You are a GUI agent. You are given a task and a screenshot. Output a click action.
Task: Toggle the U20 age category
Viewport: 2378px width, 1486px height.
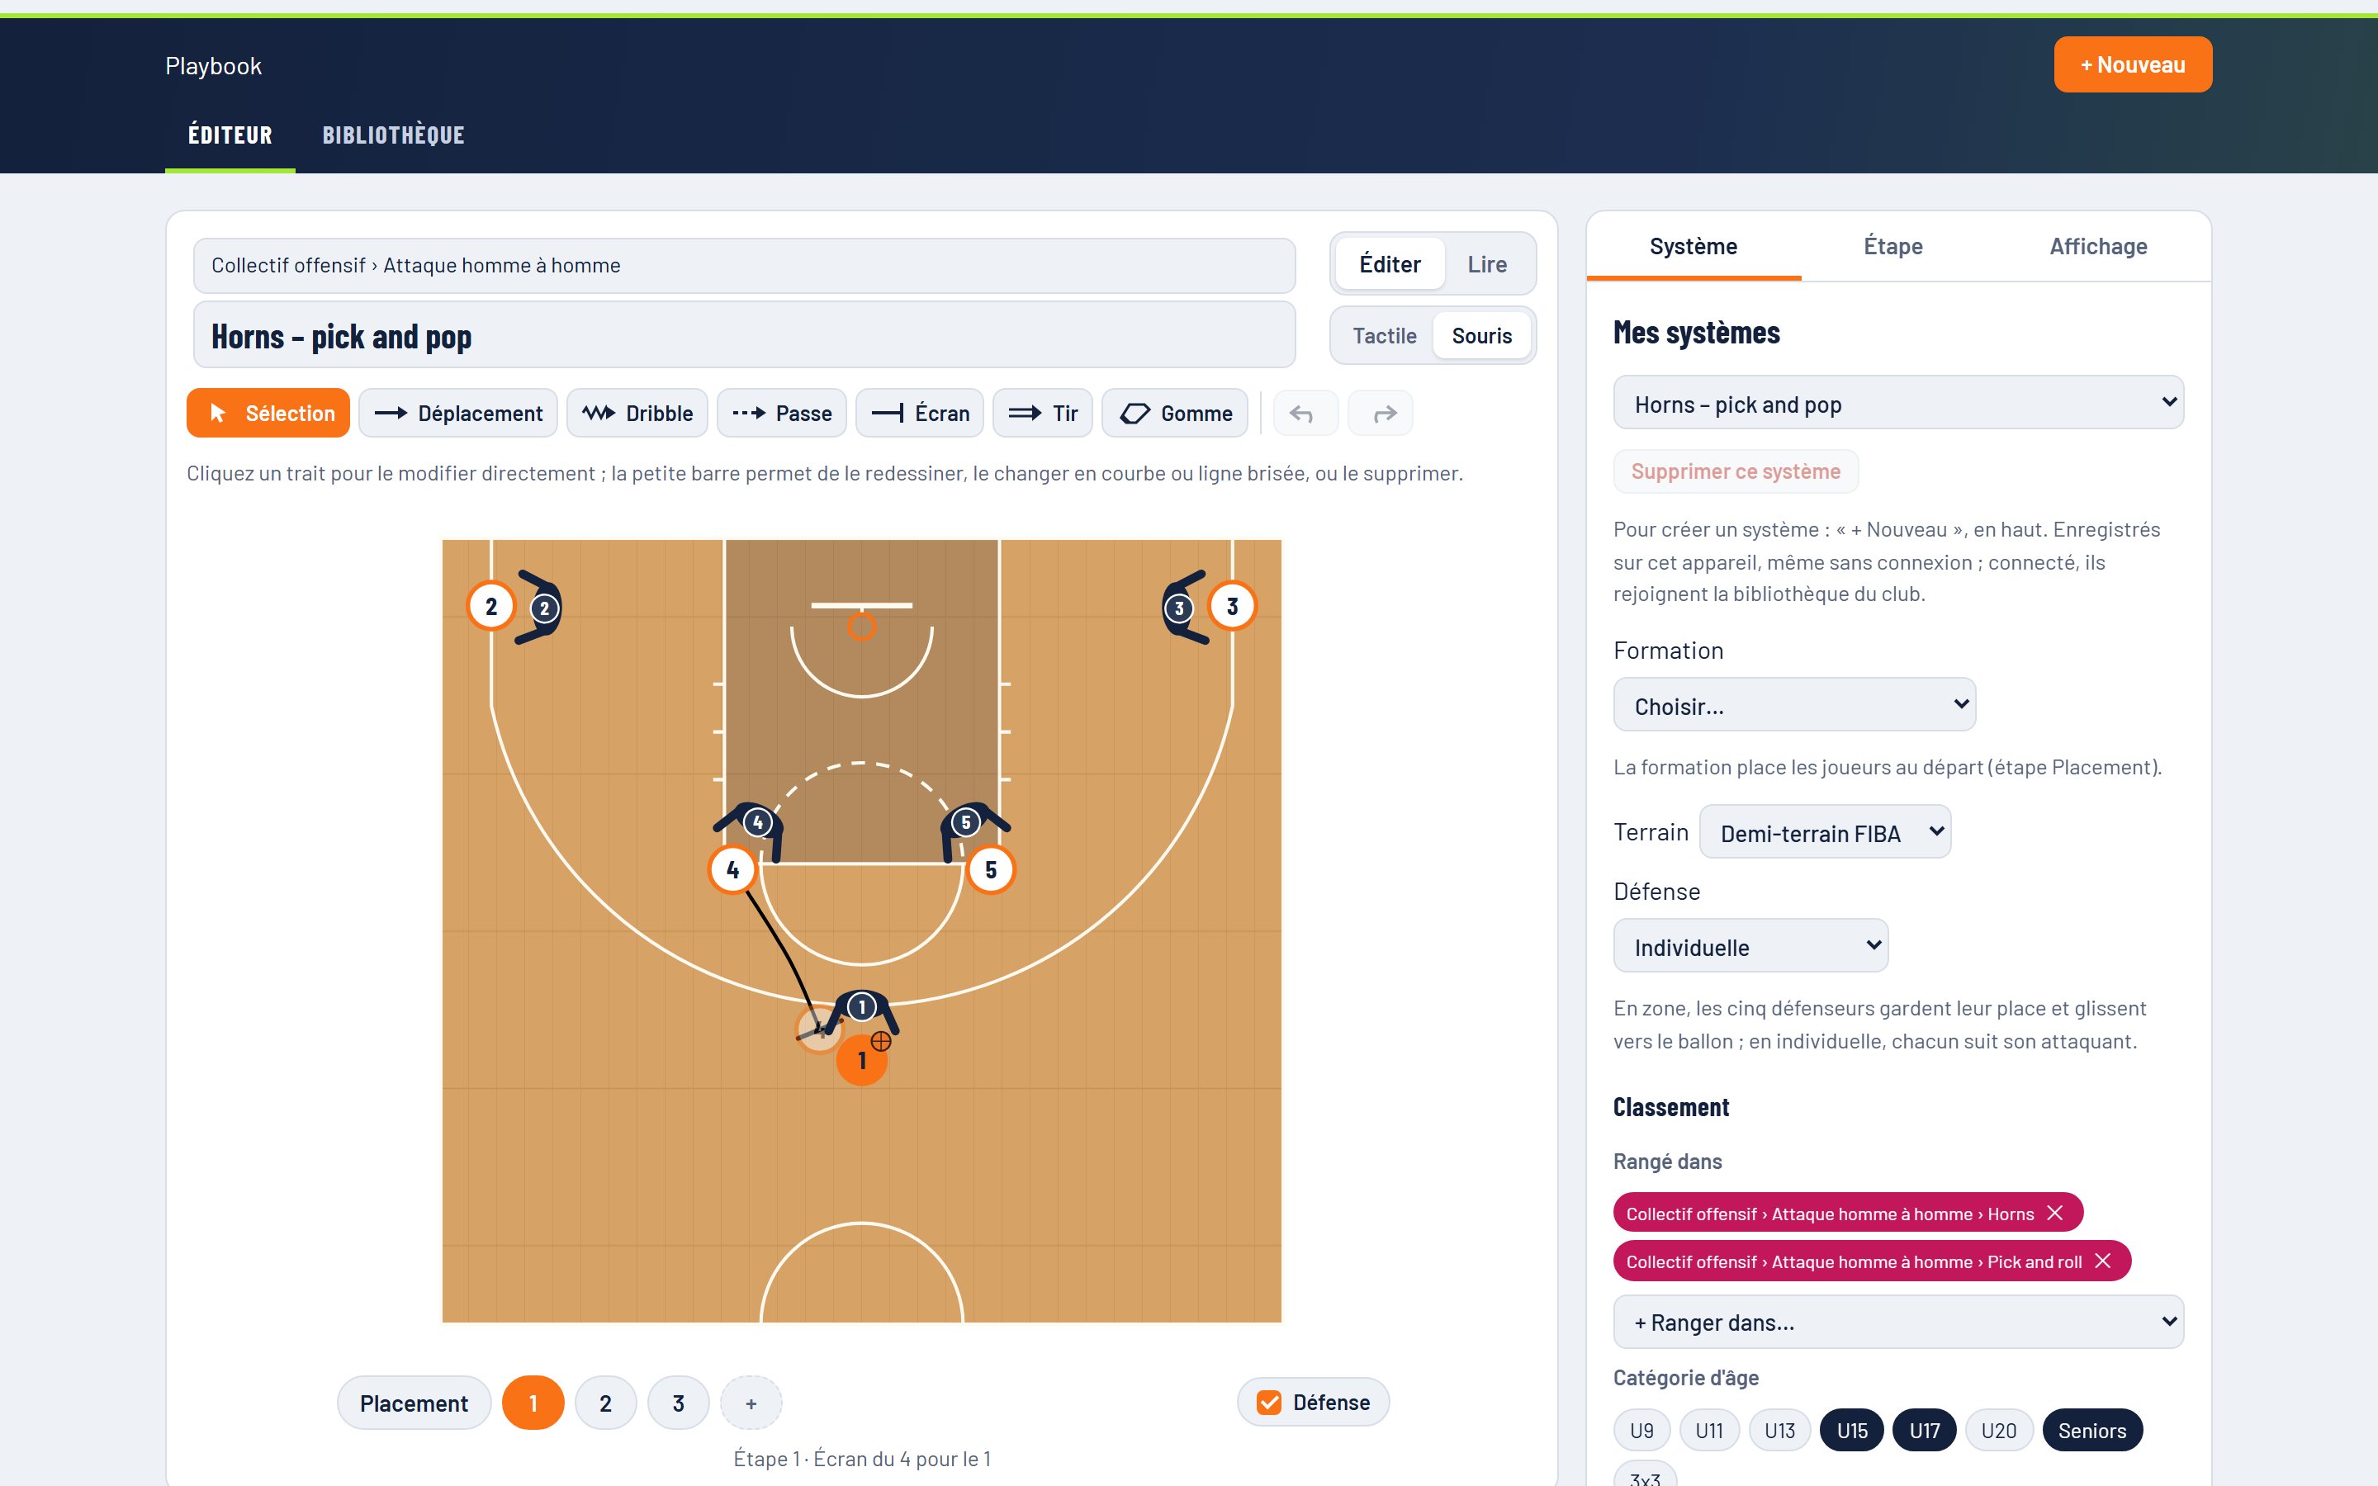[x=1999, y=1431]
